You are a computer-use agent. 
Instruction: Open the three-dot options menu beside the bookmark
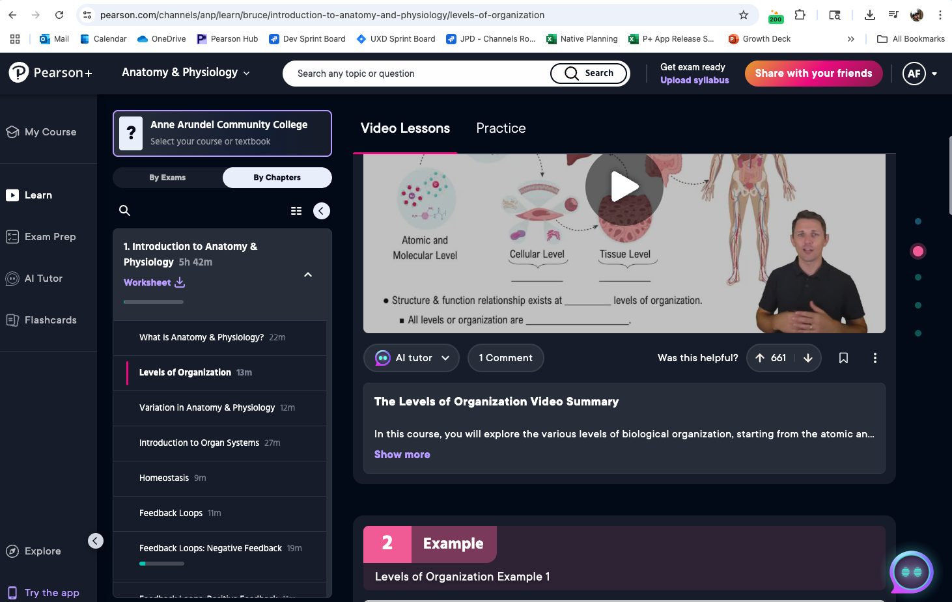875,357
